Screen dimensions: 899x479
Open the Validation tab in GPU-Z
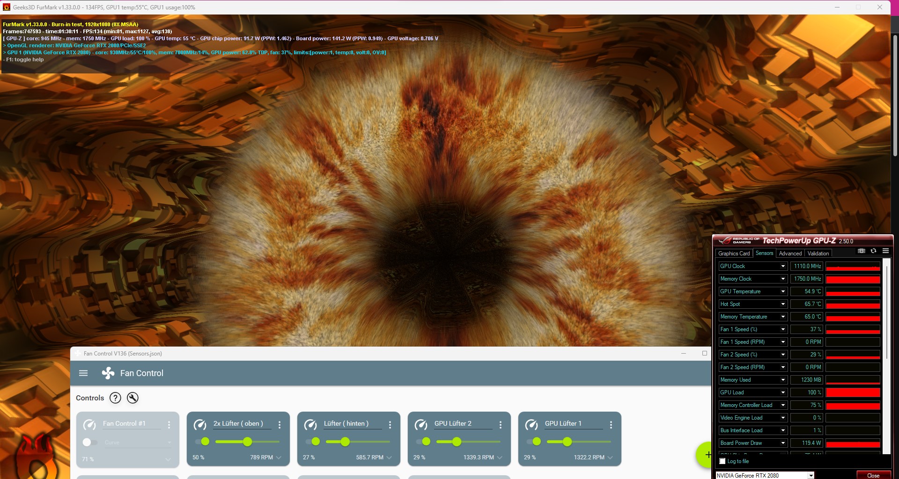click(x=818, y=253)
